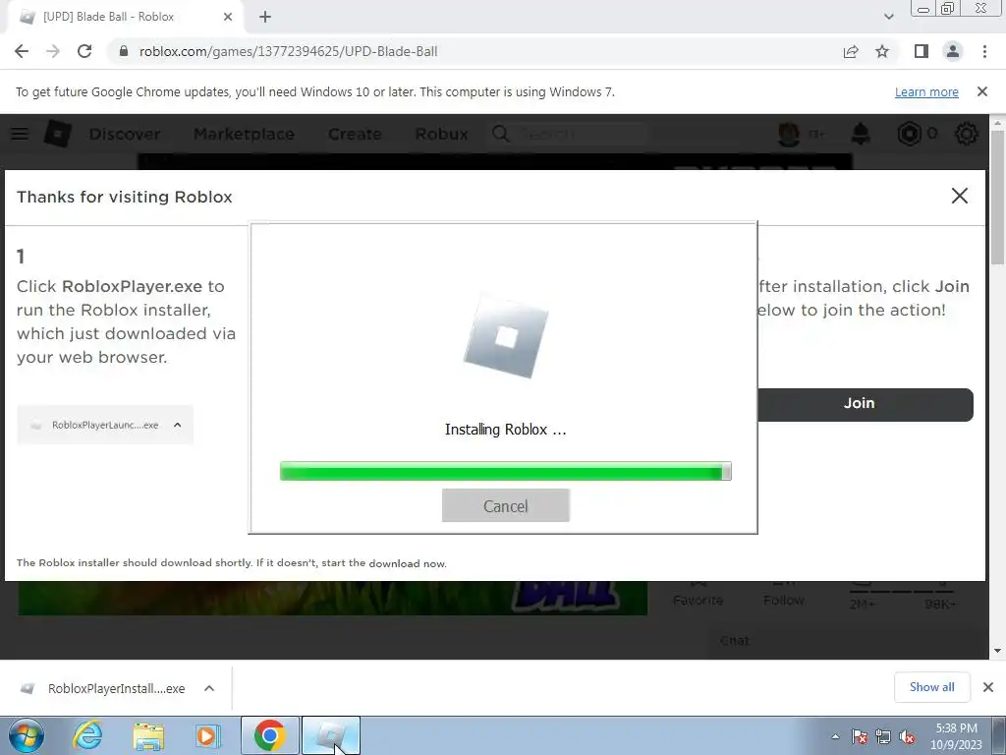Switch to Chrome in taskbar
Viewport: 1006px width, 755px height.
269,735
